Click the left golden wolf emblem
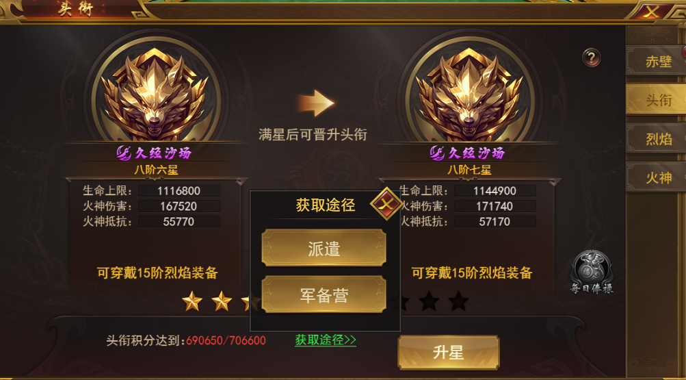 (155, 93)
